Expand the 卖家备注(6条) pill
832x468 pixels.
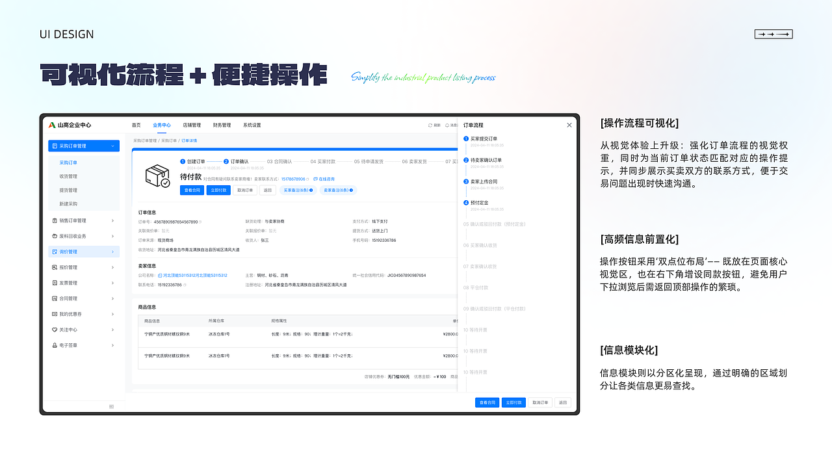(338, 190)
